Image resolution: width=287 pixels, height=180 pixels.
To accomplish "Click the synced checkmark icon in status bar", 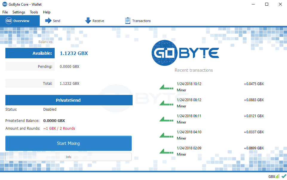I will click(x=284, y=176).
